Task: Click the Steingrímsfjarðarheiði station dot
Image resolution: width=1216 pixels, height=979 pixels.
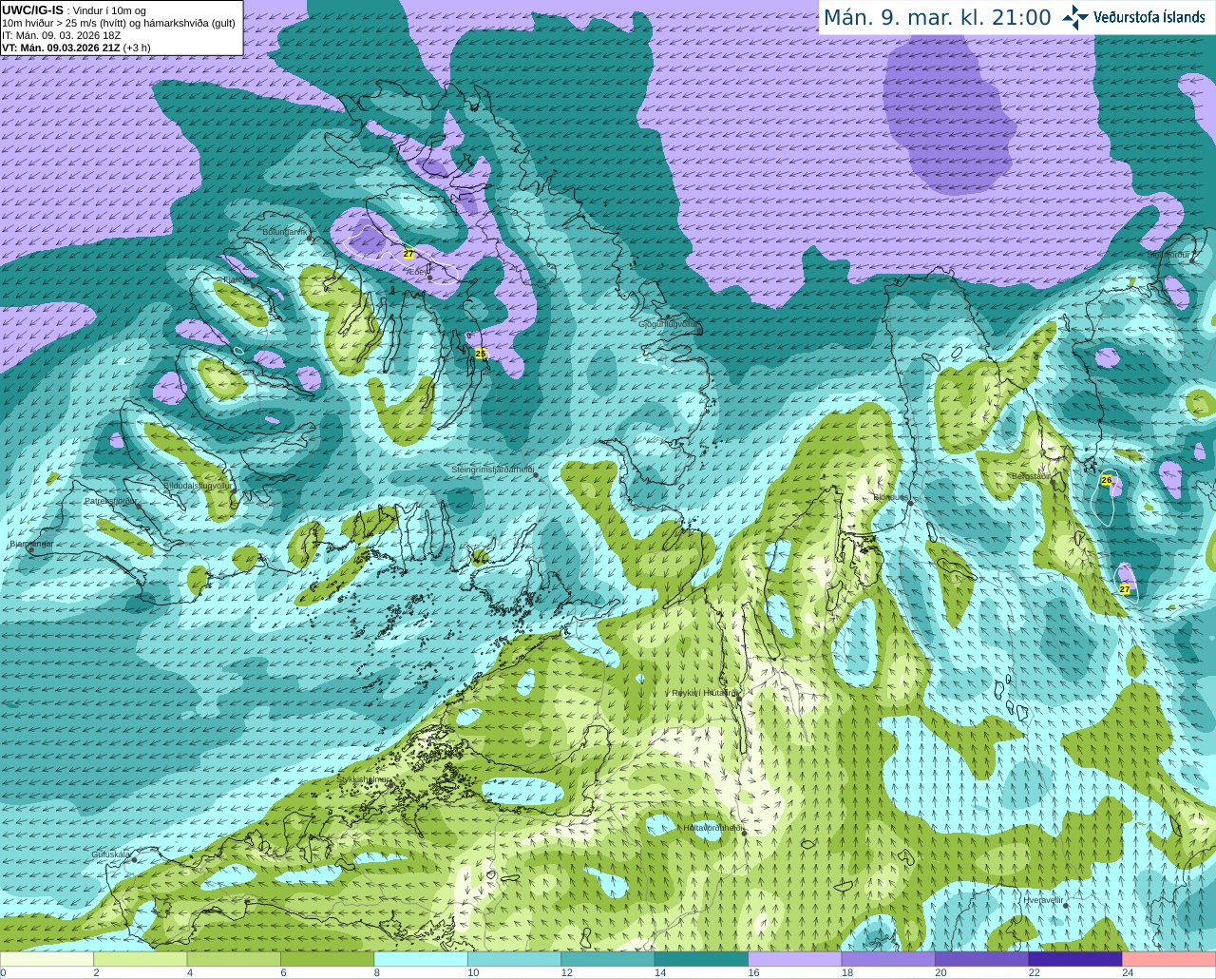Action: 537,474
